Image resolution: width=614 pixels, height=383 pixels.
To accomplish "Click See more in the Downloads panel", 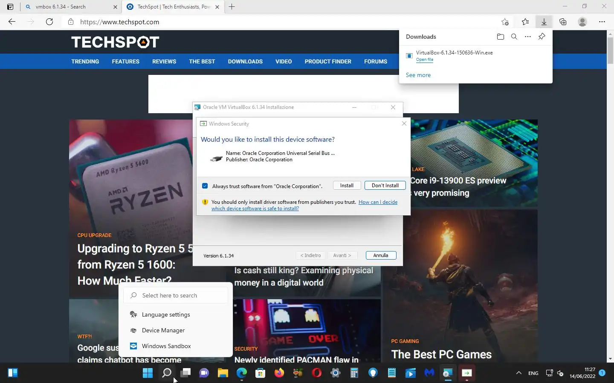I will click(418, 75).
